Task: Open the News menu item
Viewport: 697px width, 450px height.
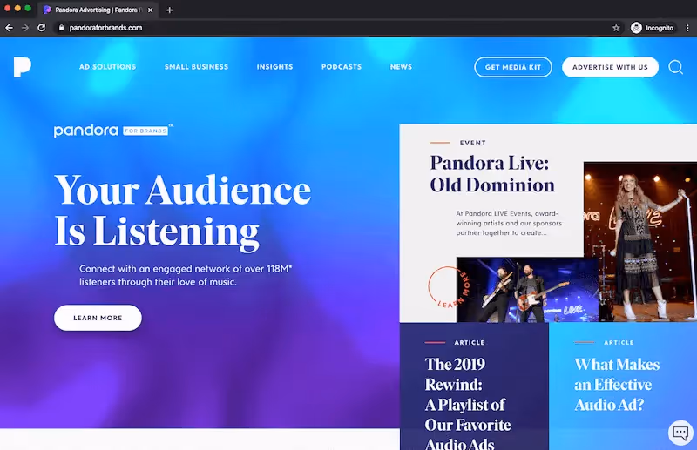Action: [x=401, y=67]
